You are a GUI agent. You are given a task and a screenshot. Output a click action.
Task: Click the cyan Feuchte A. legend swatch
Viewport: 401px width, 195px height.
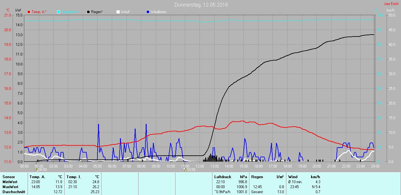[59, 12]
